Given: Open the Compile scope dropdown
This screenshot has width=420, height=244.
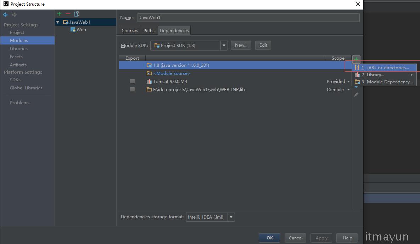Looking at the screenshot, I should (338, 90).
